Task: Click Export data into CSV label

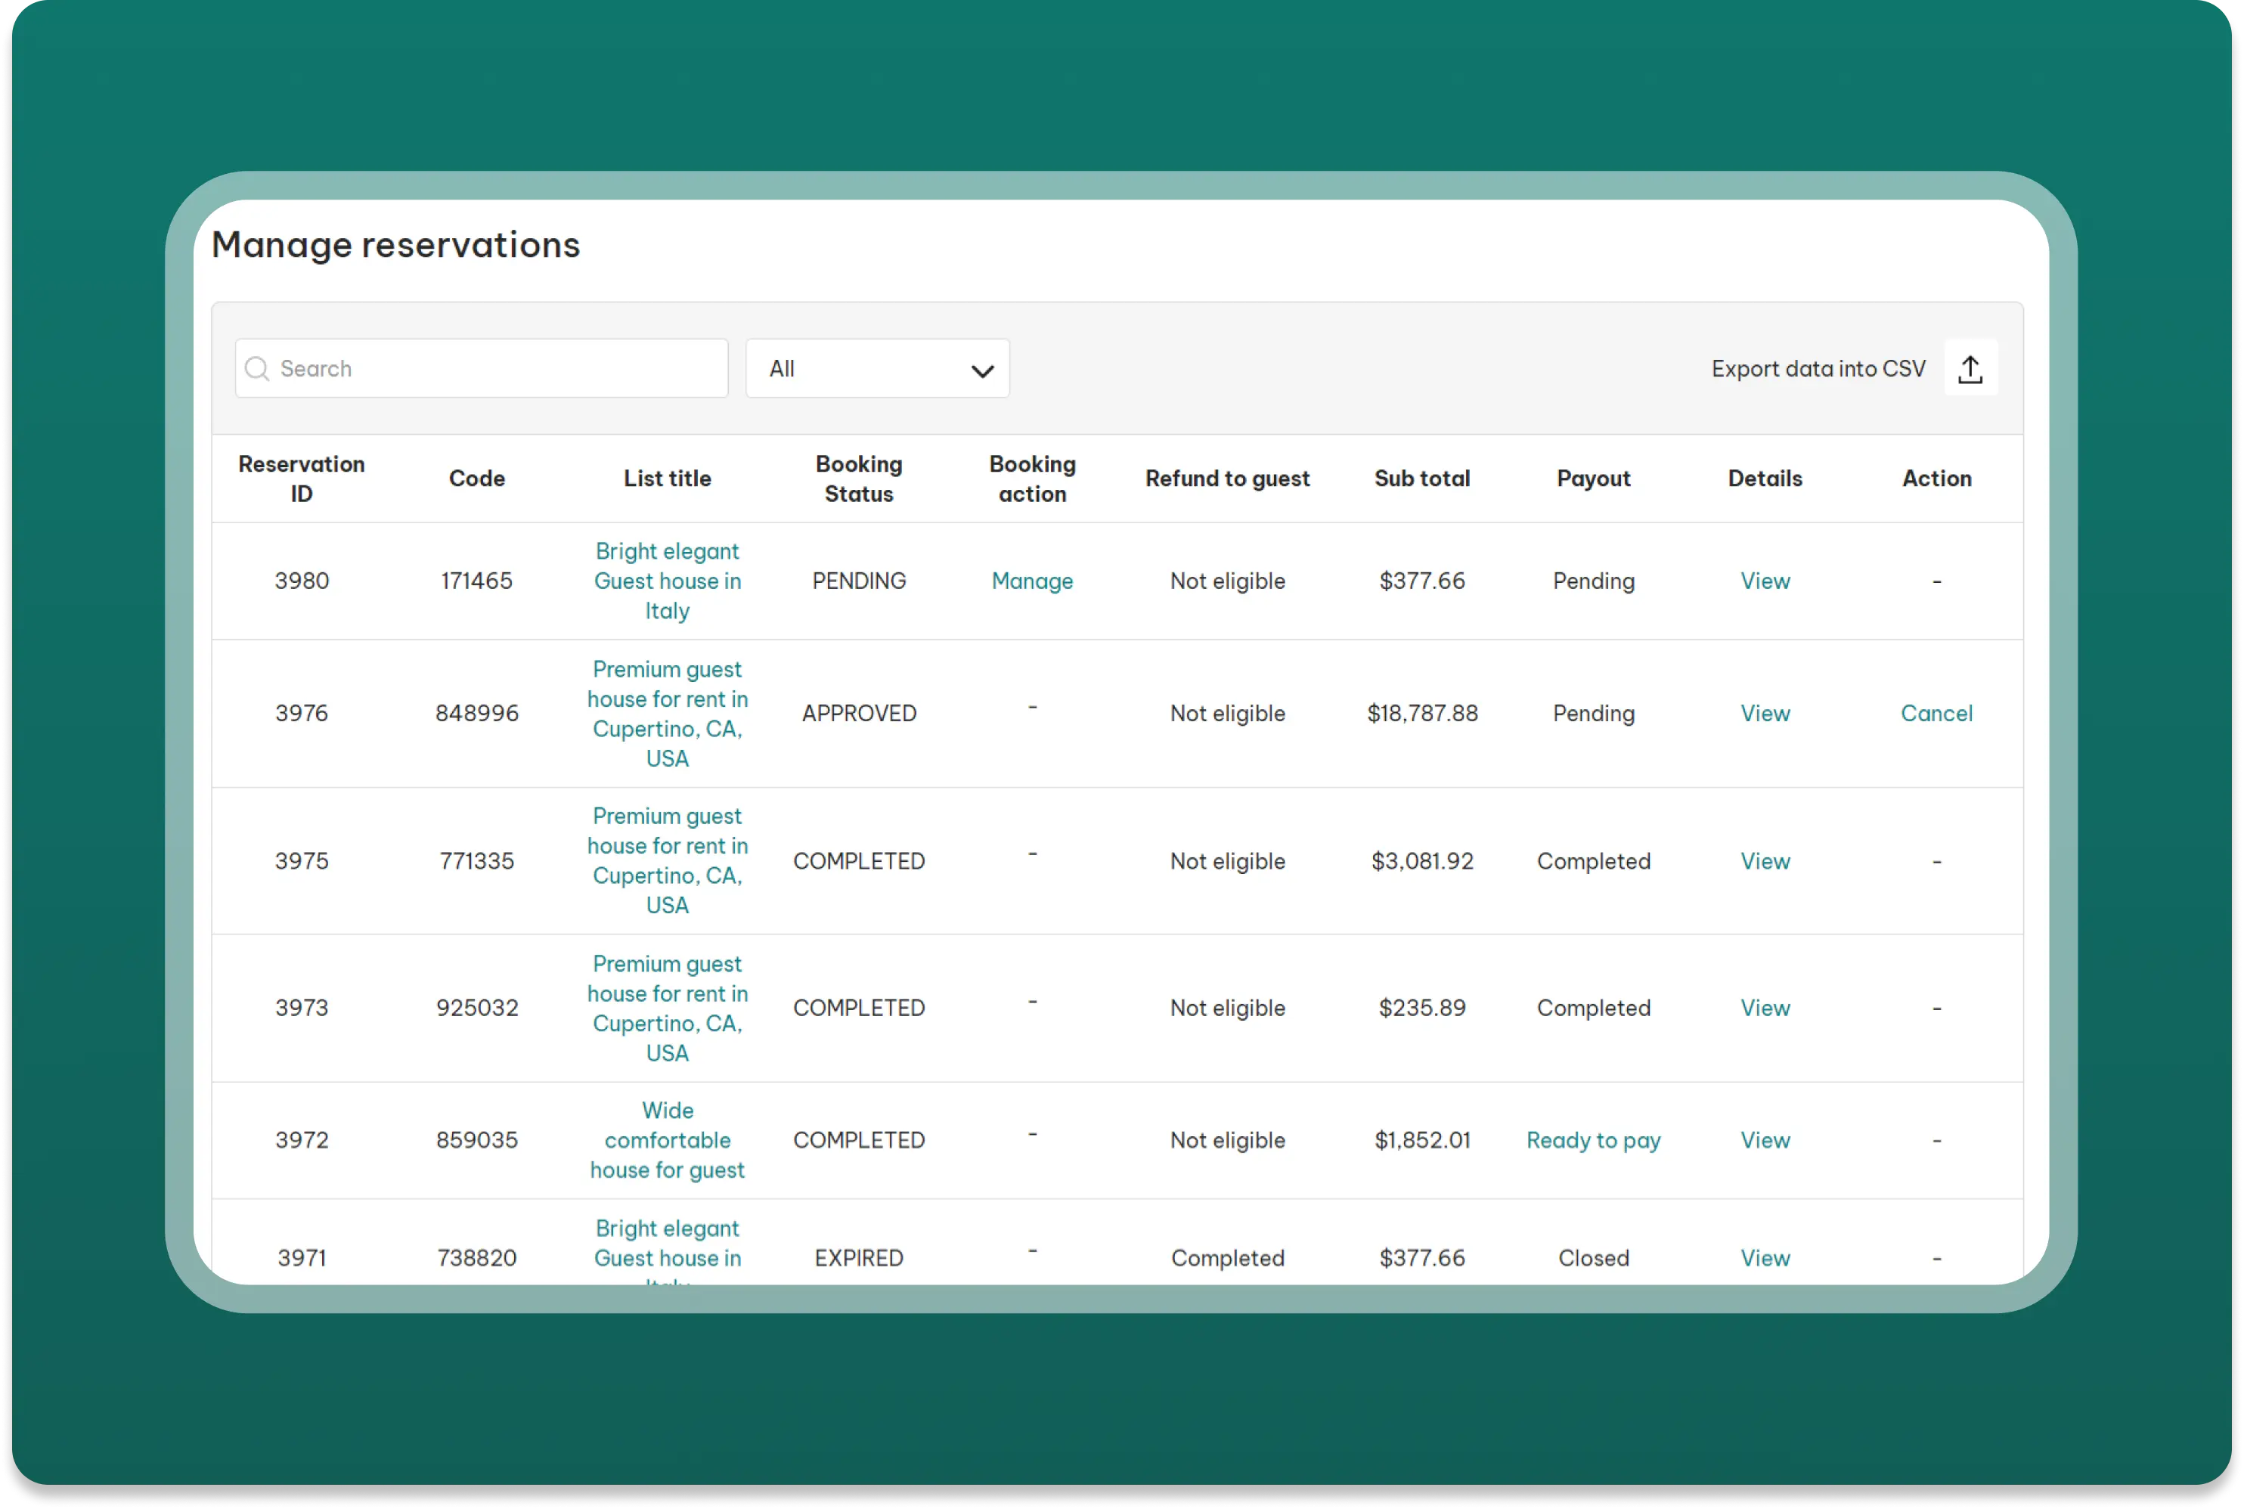Action: [1818, 369]
